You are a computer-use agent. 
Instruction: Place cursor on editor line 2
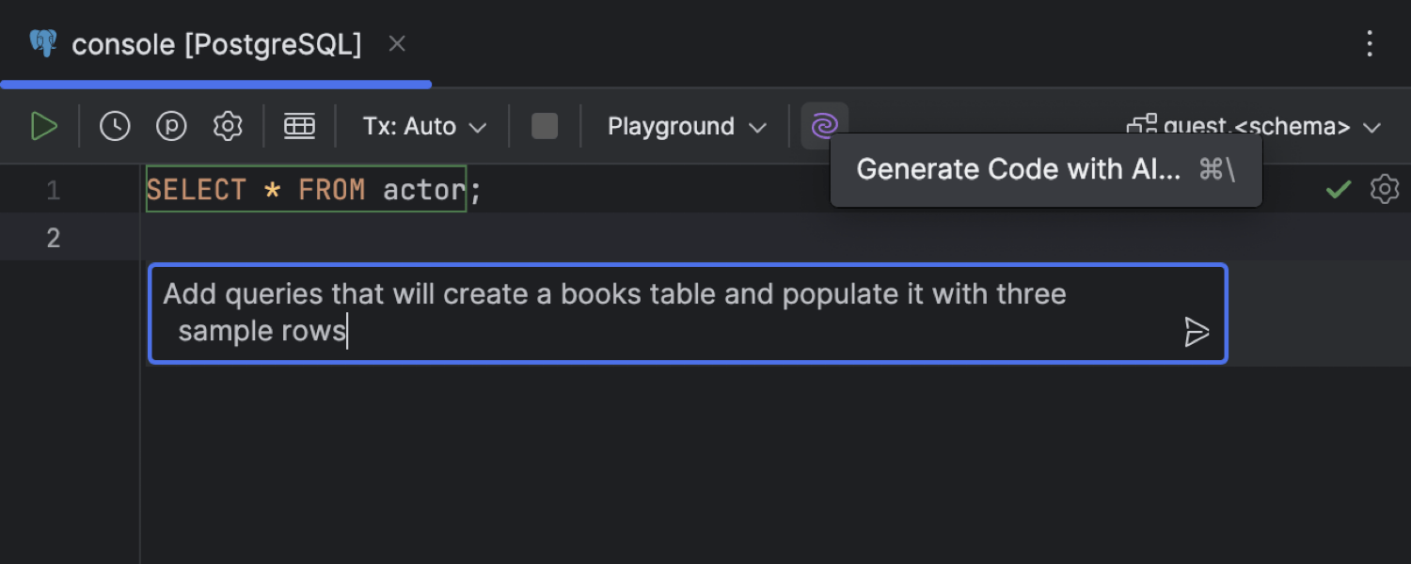tap(658, 237)
